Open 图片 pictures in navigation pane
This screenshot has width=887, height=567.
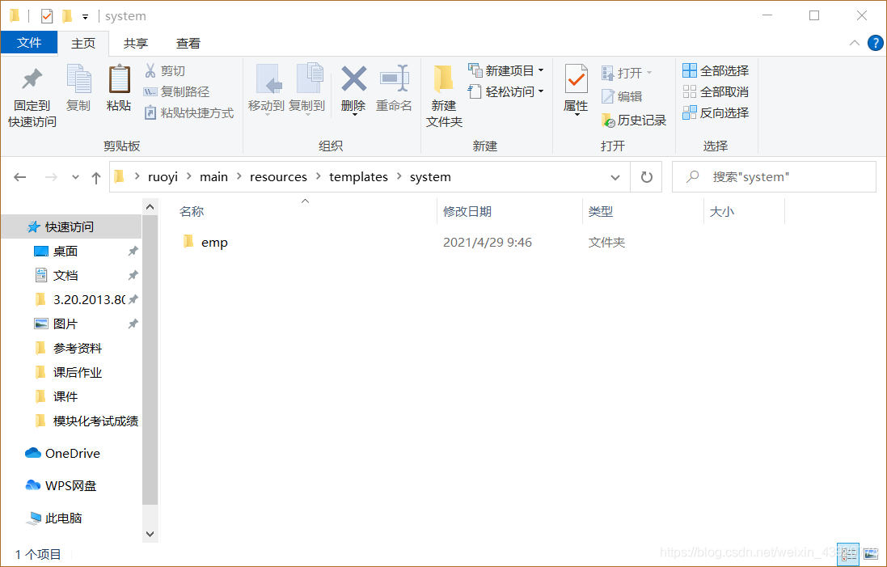[65, 324]
